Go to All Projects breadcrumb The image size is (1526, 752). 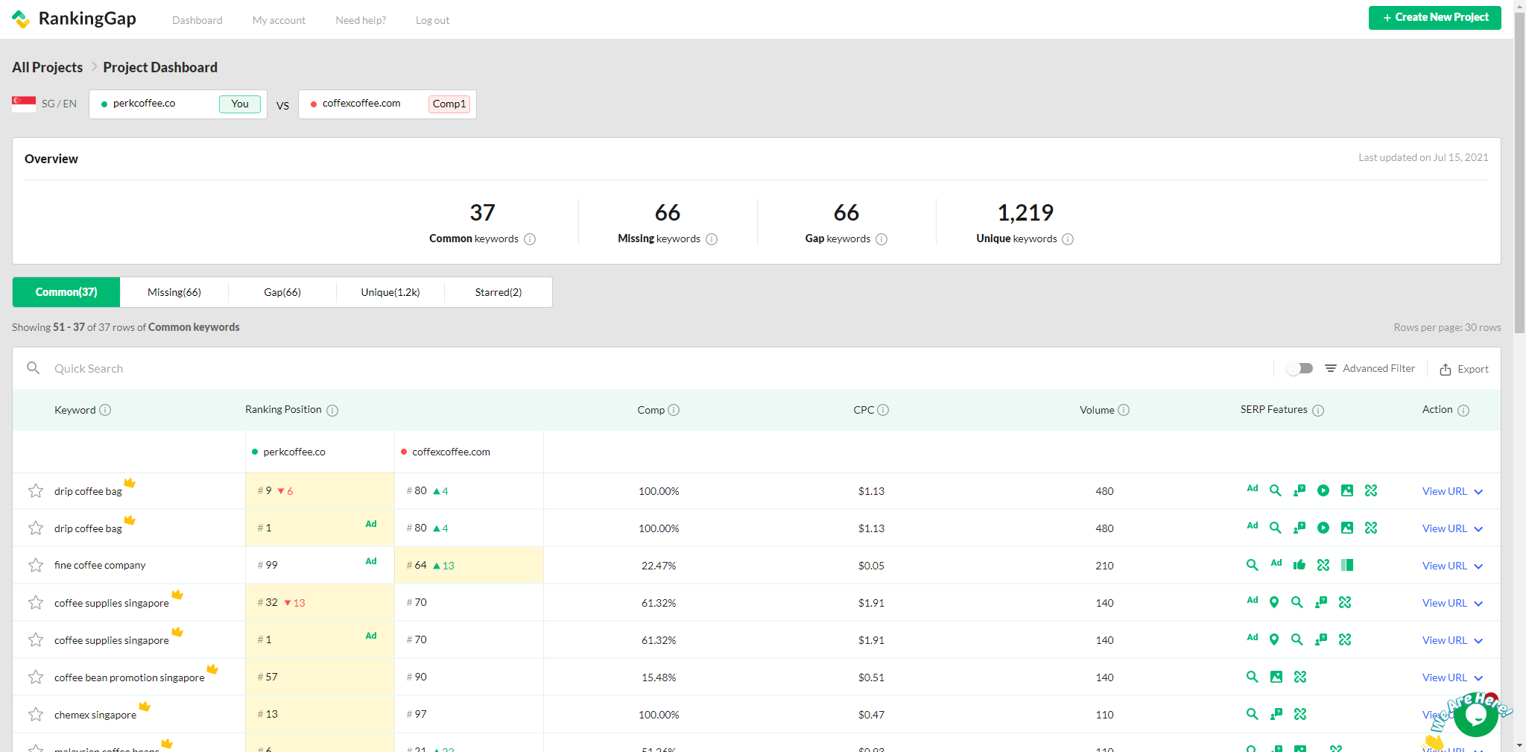[x=48, y=67]
